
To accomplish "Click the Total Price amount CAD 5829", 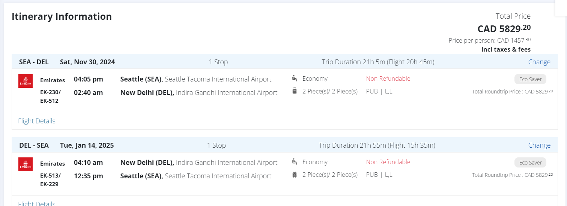I will tap(504, 28).
